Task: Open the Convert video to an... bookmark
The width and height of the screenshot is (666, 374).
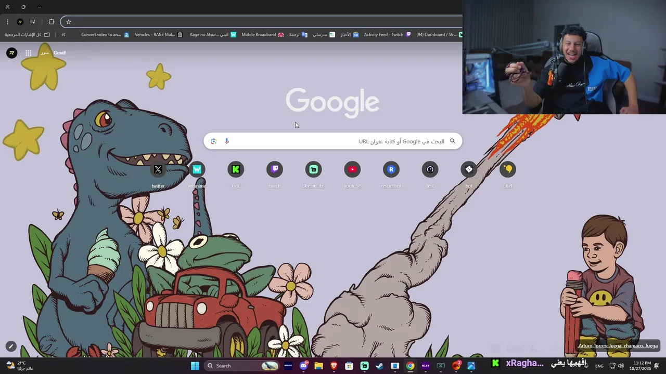Action: pos(105,35)
